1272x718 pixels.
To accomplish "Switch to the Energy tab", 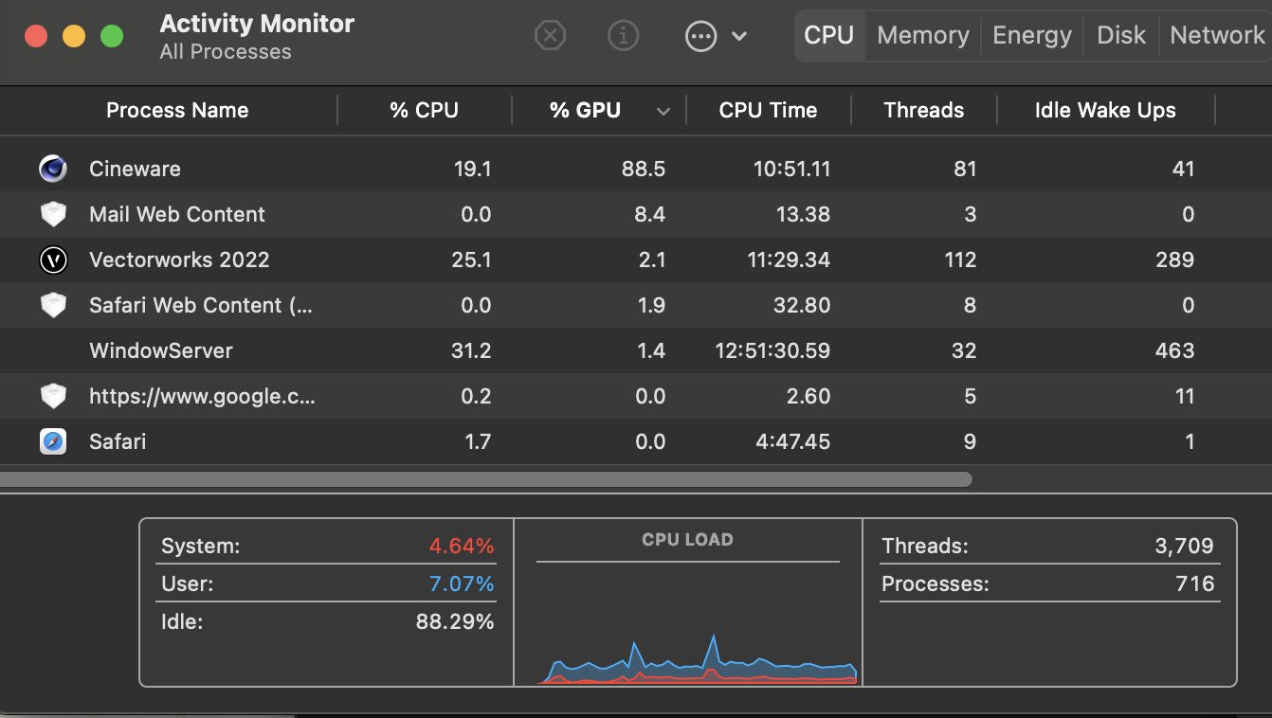I will coord(1032,35).
